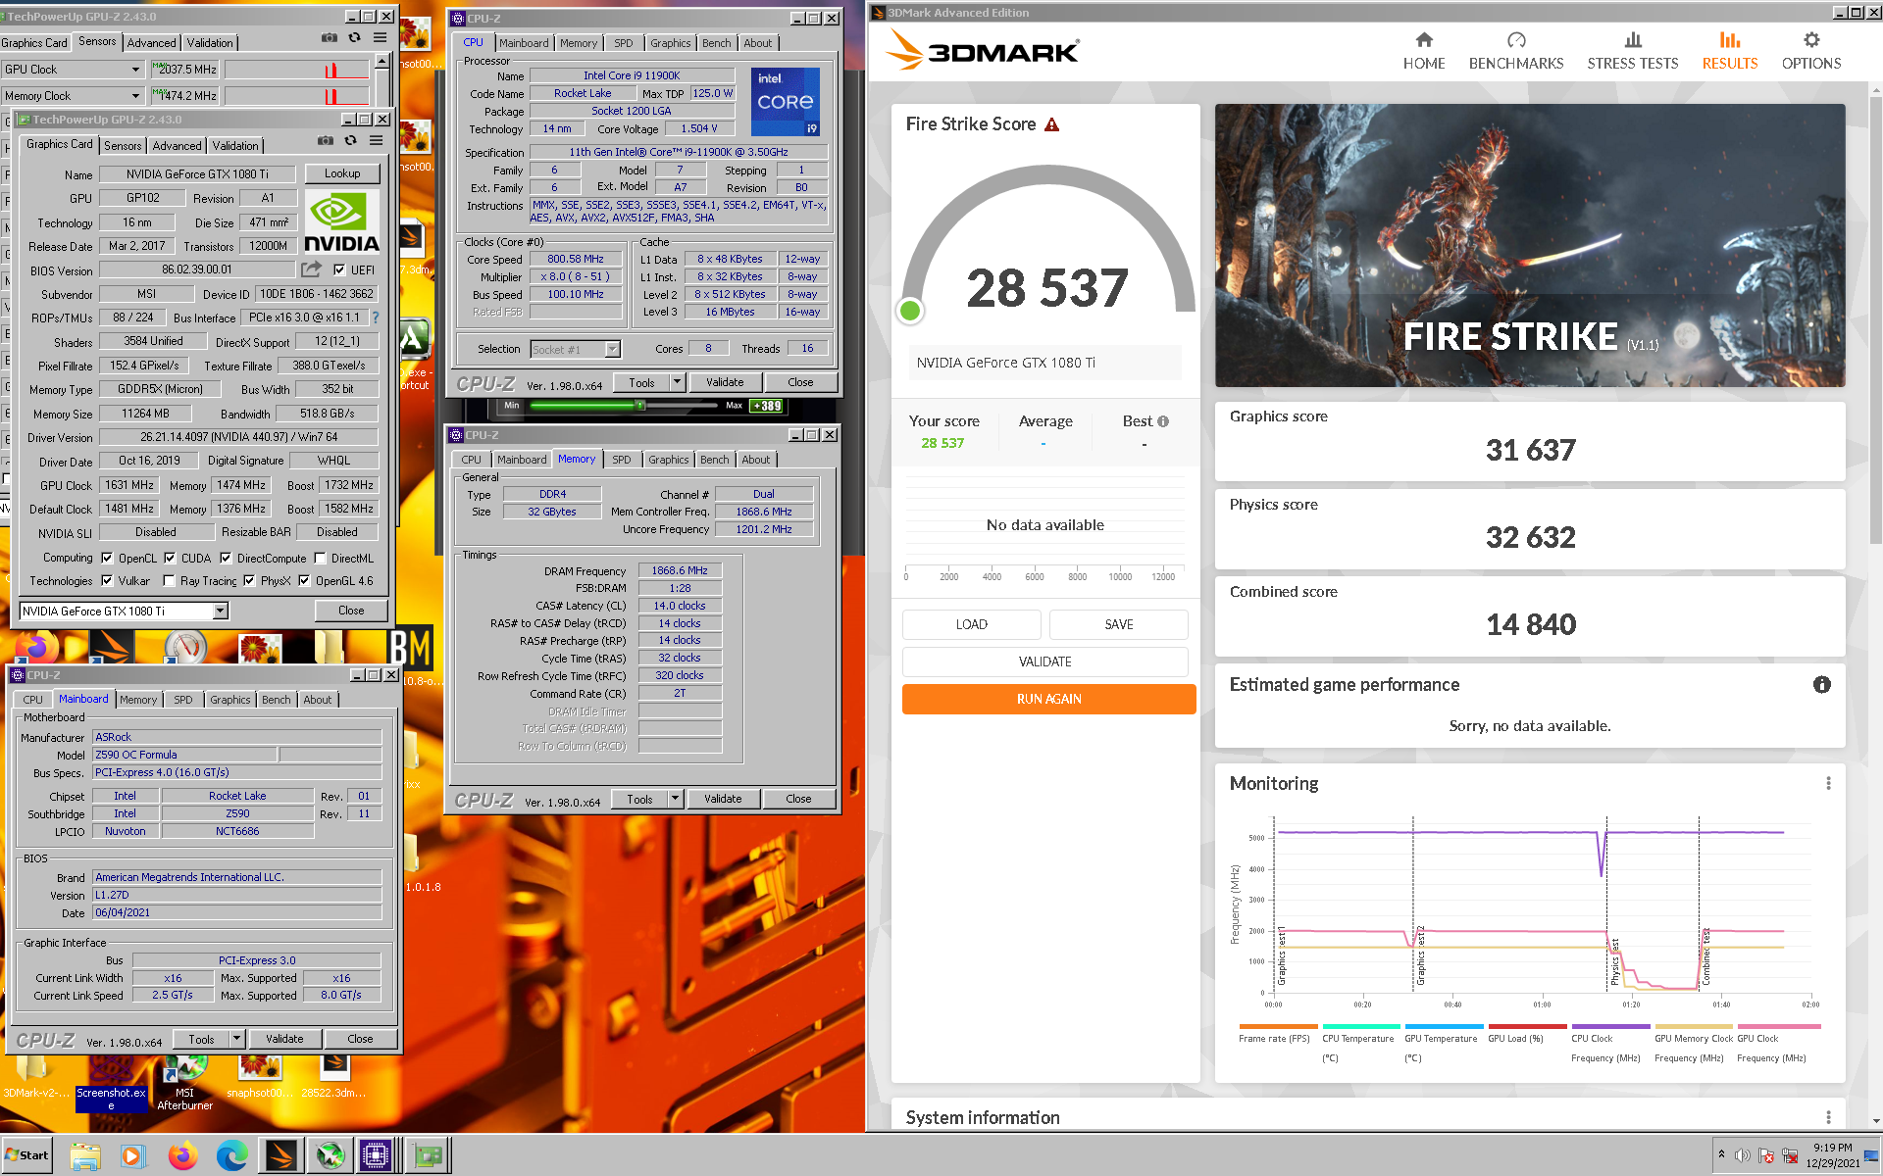Open 3DMark STRESS TESTS icon
Screen dimensions: 1883x1176
[1633, 40]
